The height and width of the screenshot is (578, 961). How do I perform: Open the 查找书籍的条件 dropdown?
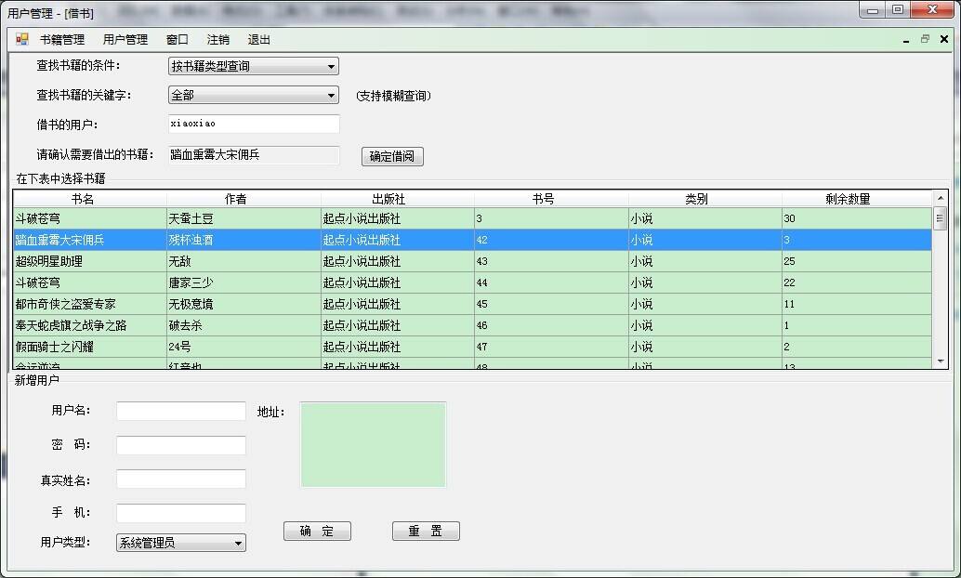[330, 65]
